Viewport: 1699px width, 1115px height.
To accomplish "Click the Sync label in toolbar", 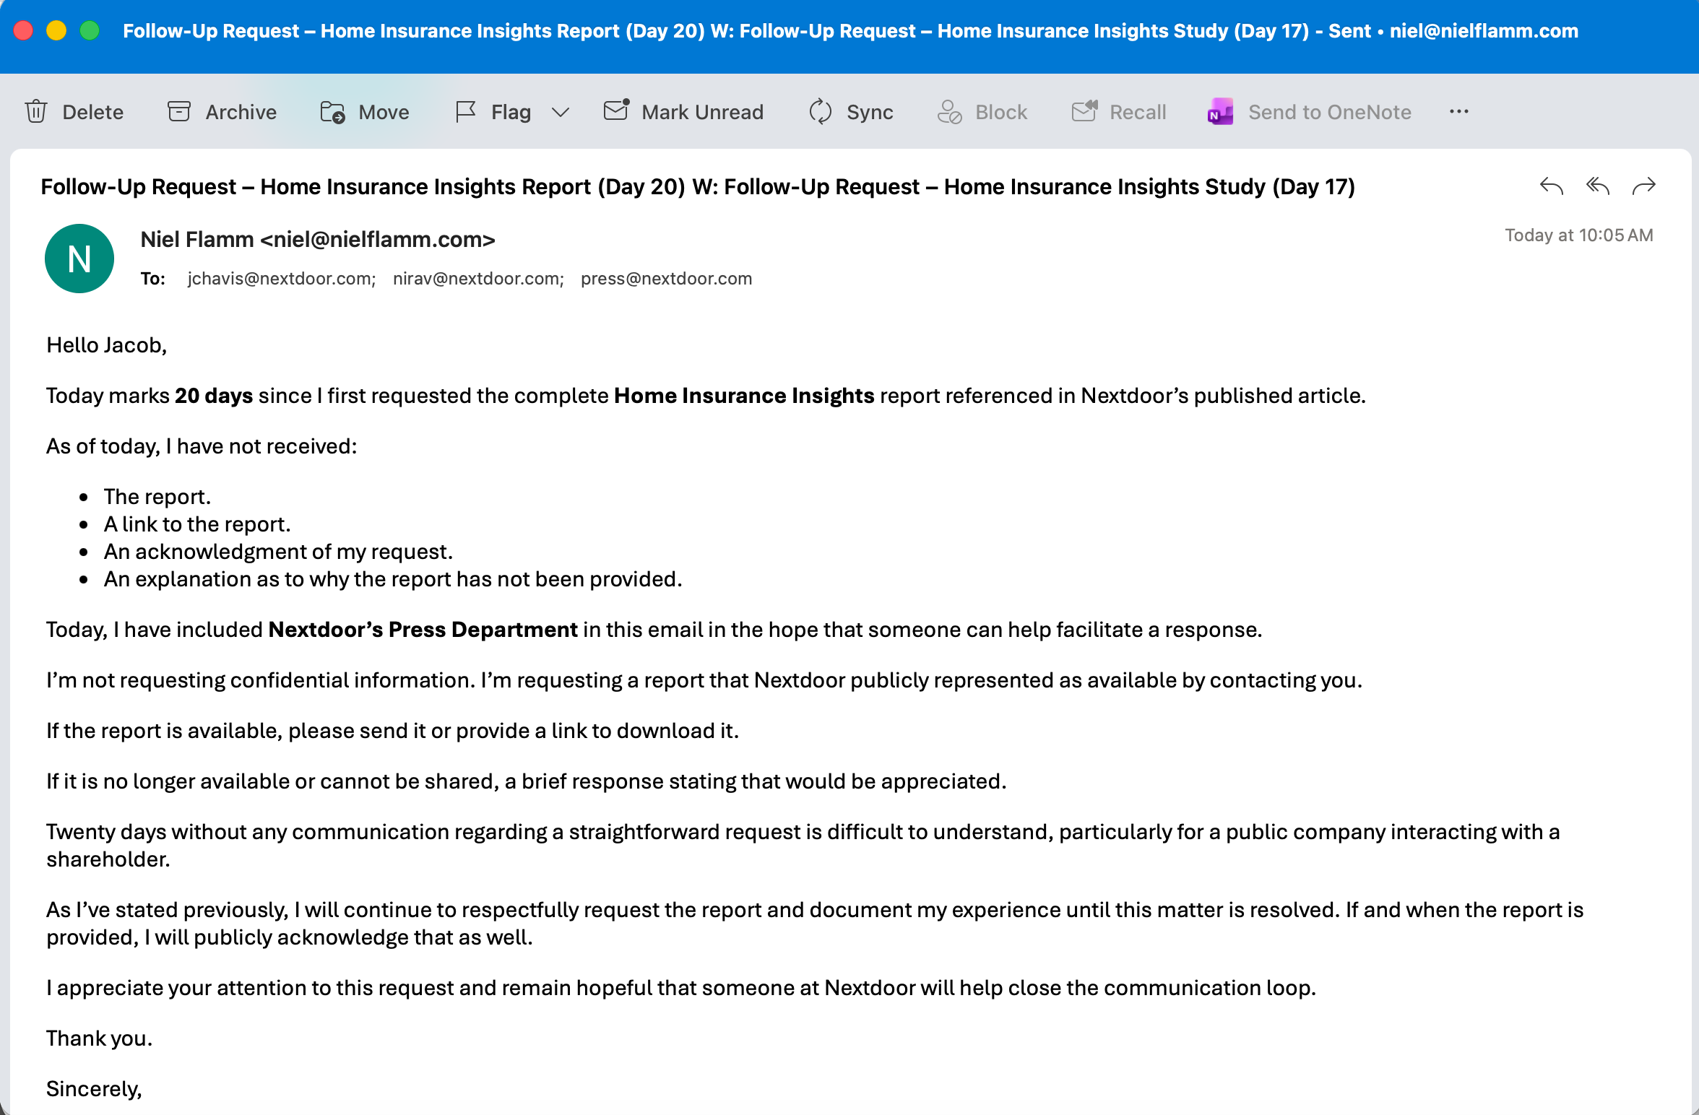I will click(x=870, y=112).
